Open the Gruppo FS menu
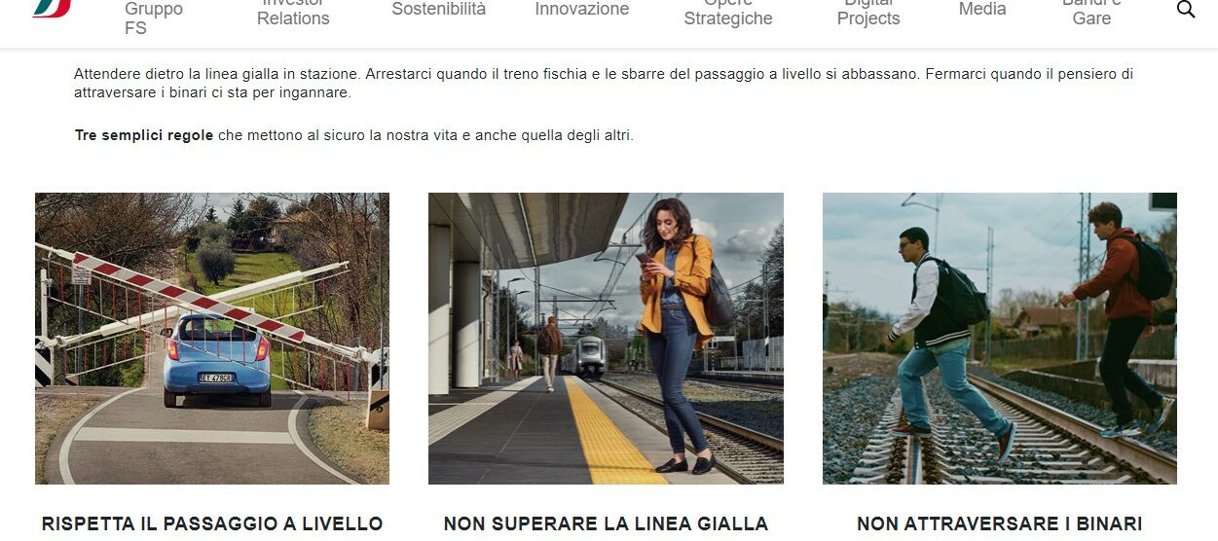Image resolution: width=1218 pixels, height=541 pixels. [x=154, y=18]
